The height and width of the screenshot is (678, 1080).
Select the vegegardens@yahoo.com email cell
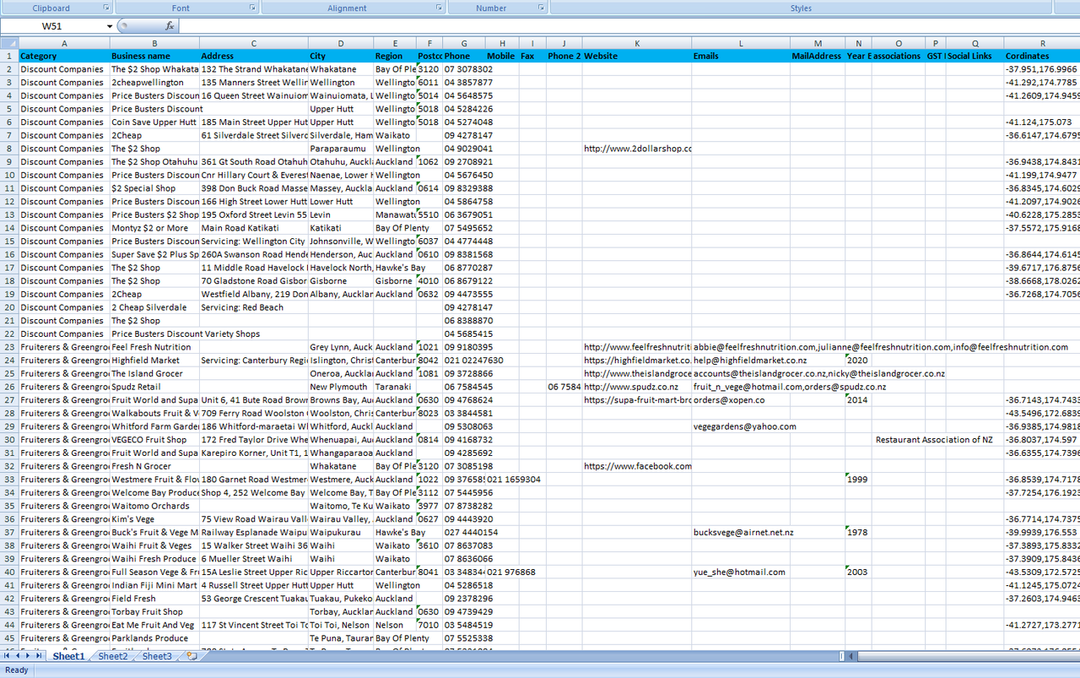(741, 426)
